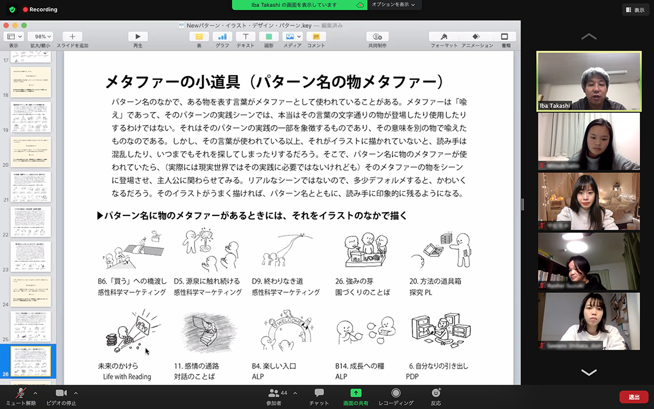654x409 pixels.
Task: Open the Reactions emoji menu
Action: (x=435, y=393)
